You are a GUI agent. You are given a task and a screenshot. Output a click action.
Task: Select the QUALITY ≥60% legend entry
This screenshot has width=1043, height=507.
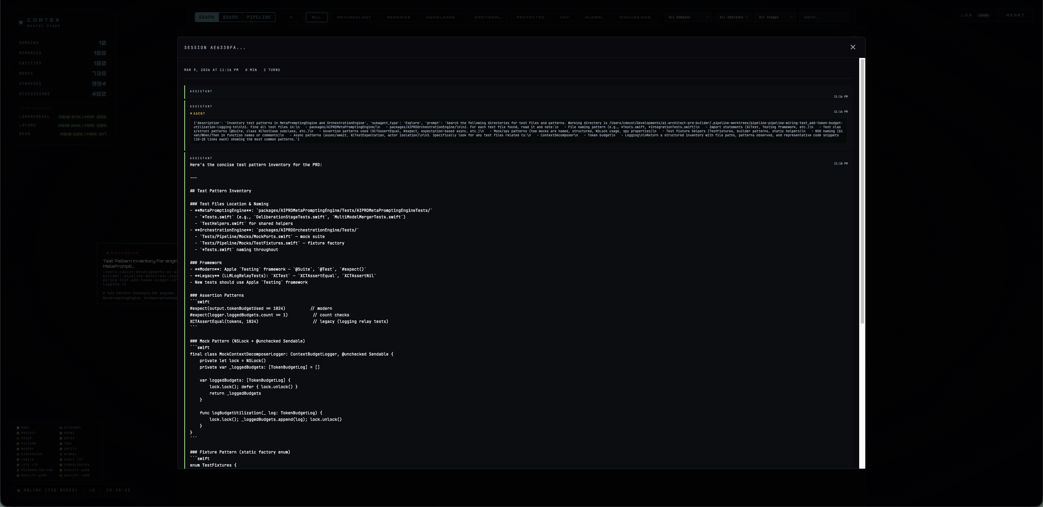click(x=74, y=470)
